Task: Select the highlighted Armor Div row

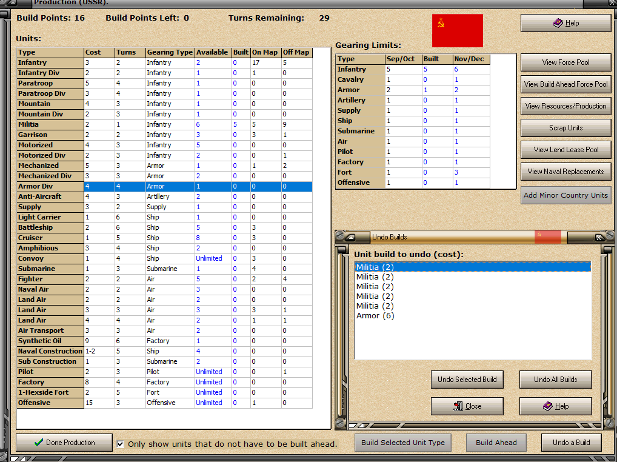Action: point(164,186)
